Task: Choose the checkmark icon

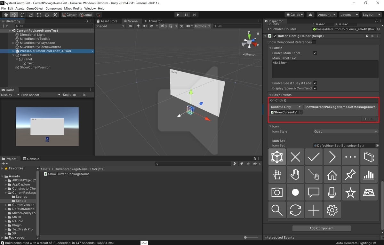Action: click(314, 157)
